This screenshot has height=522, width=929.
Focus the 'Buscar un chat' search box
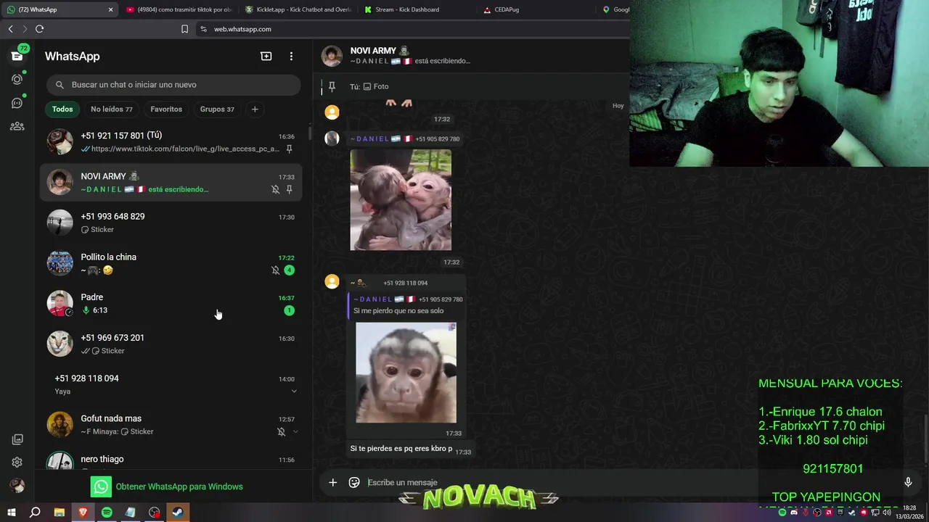tap(173, 85)
